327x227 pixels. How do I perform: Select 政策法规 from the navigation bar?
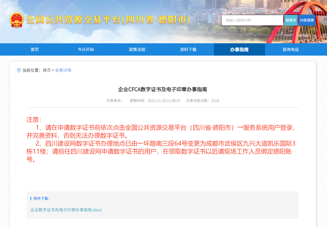point(137,49)
